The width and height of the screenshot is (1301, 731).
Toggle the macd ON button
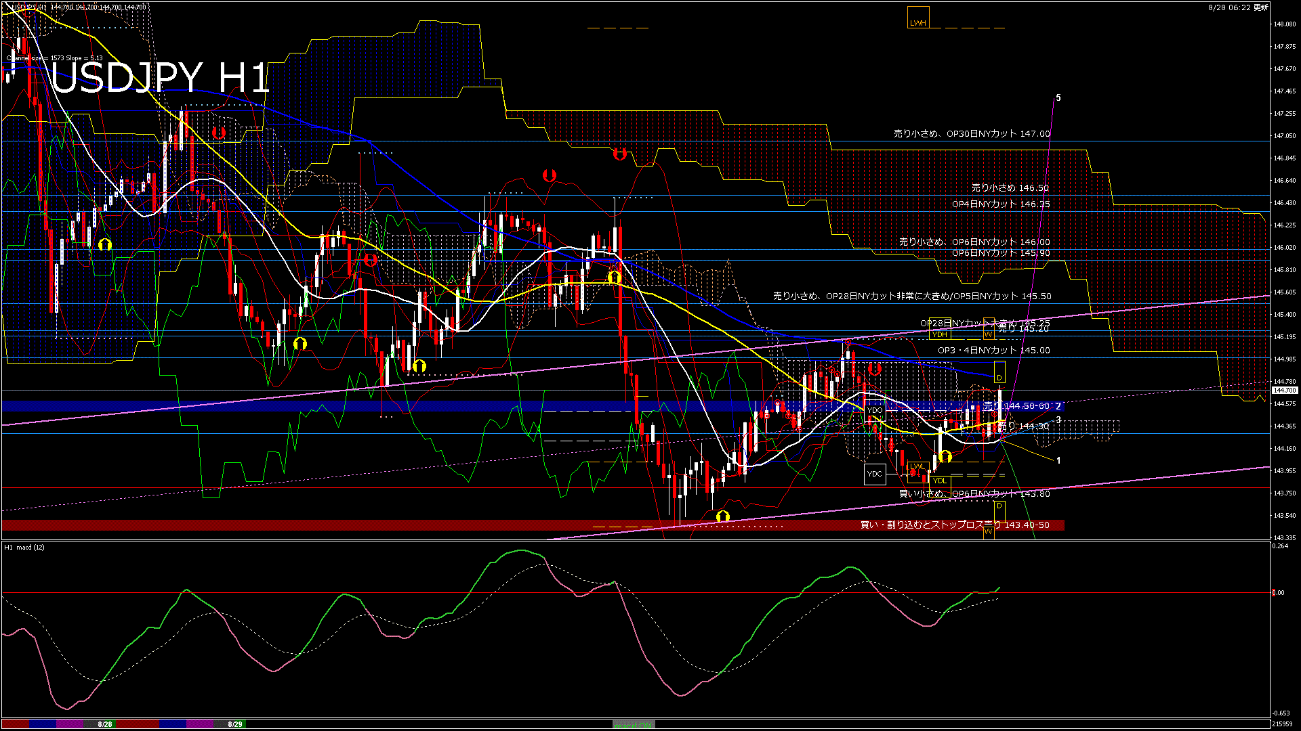(634, 725)
